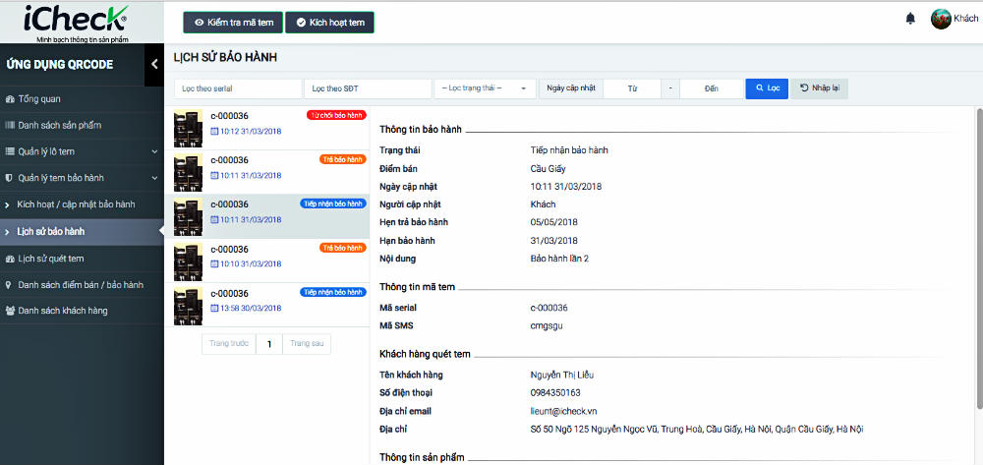Expand the Quản lý tem bảo hành submenu chevron

[x=154, y=178]
